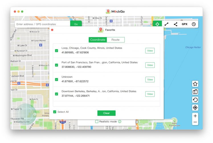Uncheck the Port of San Francisco favorite
This screenshot has height=143, width=213.
coord(57,65)
